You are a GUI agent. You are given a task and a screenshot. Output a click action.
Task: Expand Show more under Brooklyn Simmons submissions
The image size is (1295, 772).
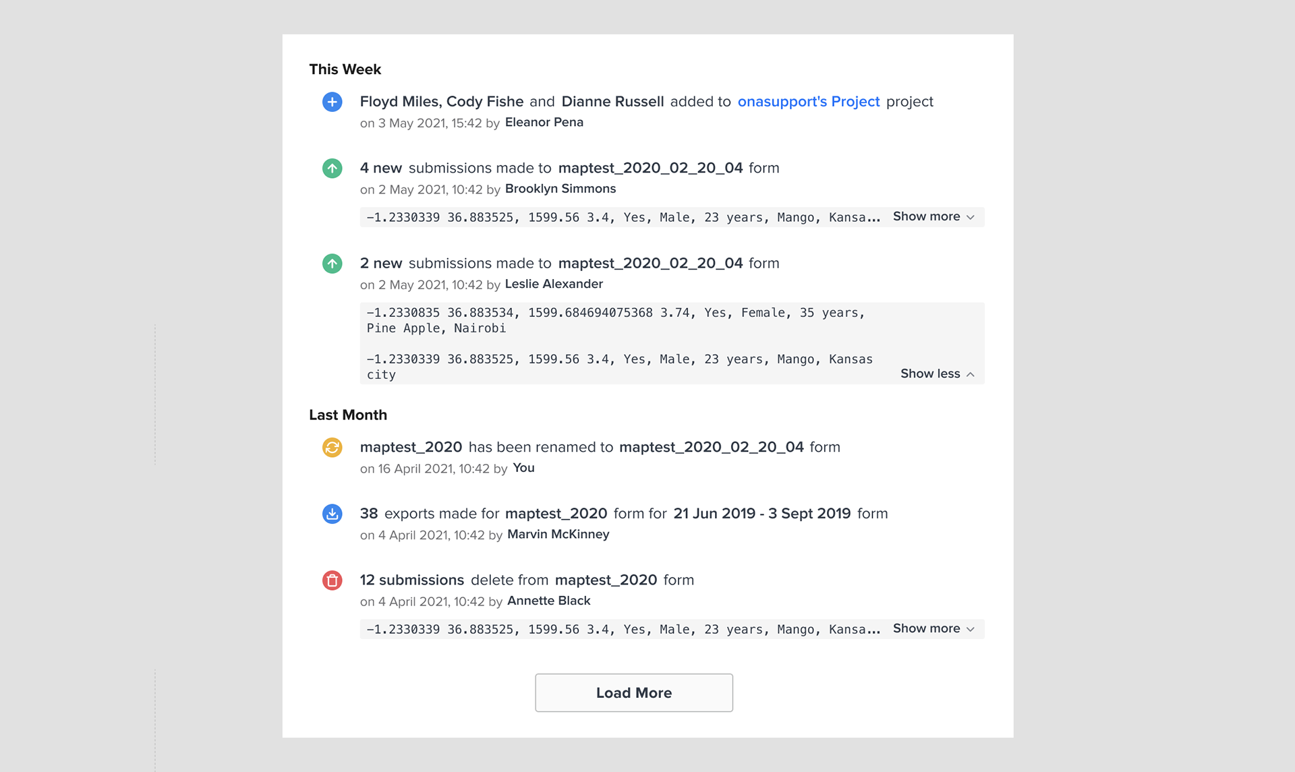(933, 216)
